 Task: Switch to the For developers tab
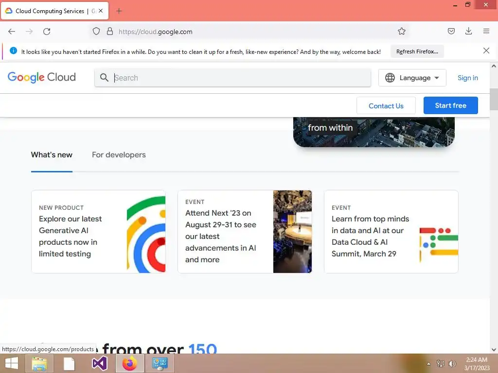tap(119, 155)
